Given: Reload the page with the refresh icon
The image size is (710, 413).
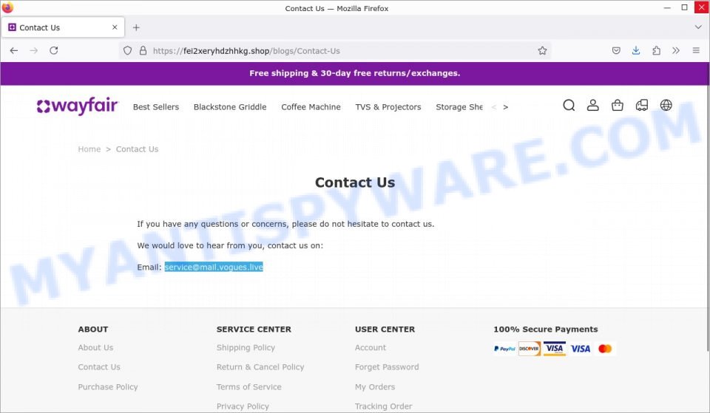Looking at the screenshot, I should 54,51.
